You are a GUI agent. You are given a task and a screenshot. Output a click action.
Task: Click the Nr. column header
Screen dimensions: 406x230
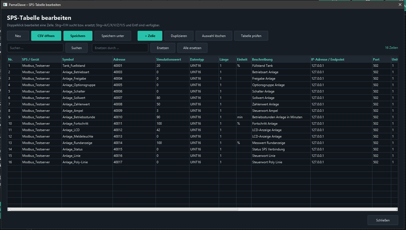14,59
